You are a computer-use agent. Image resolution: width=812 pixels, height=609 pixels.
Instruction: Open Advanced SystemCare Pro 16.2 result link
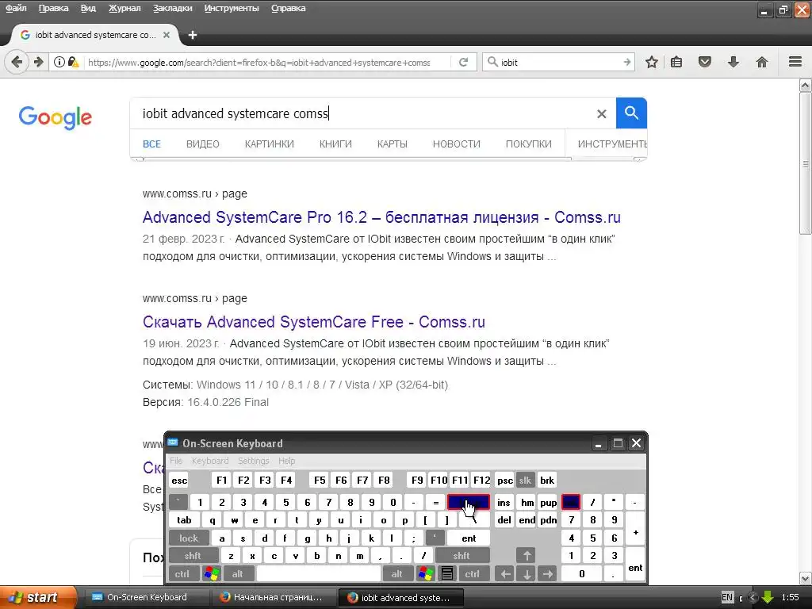point(381,217)
